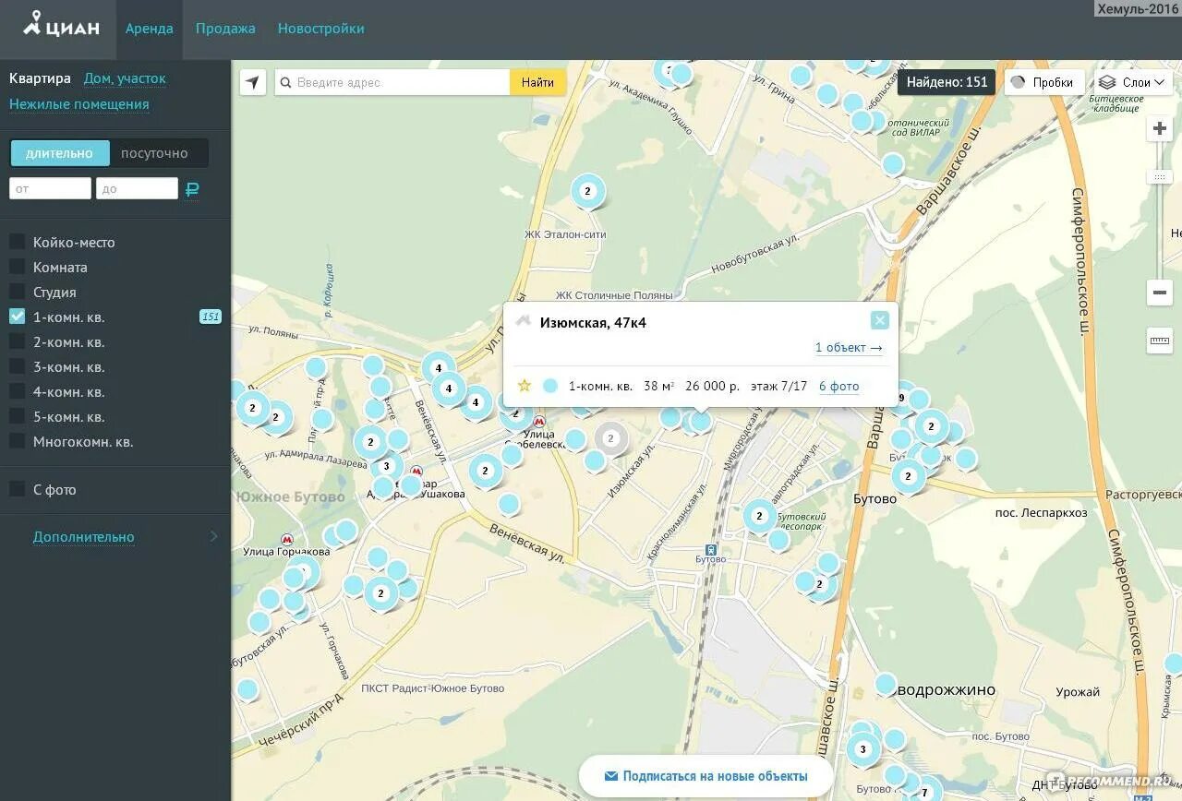
Task: Open the Новостройки tab
Action: 321,29
